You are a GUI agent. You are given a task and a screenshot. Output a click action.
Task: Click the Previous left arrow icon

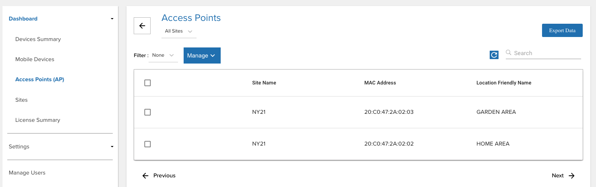[145, 175]
